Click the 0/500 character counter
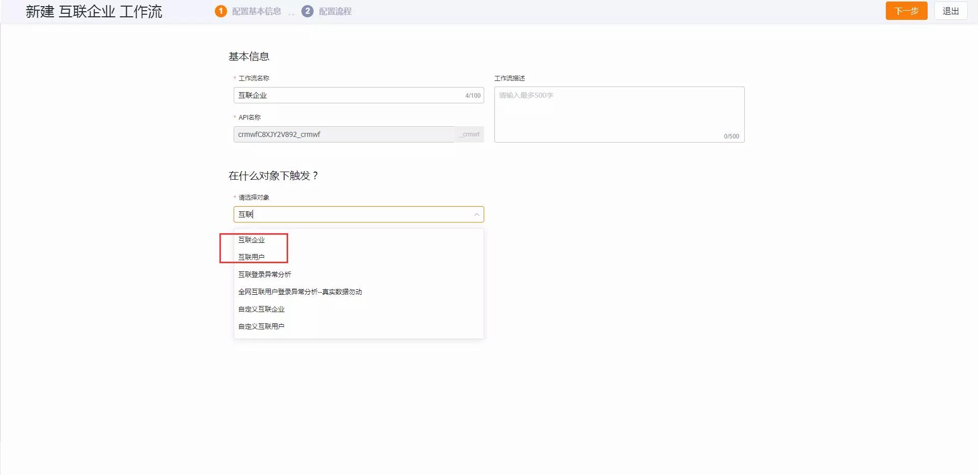 coord(732,136)
